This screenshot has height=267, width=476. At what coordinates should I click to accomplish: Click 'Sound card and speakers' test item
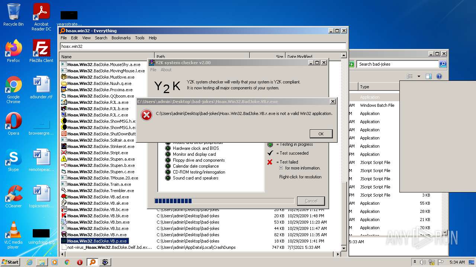(x=195, y=178)
